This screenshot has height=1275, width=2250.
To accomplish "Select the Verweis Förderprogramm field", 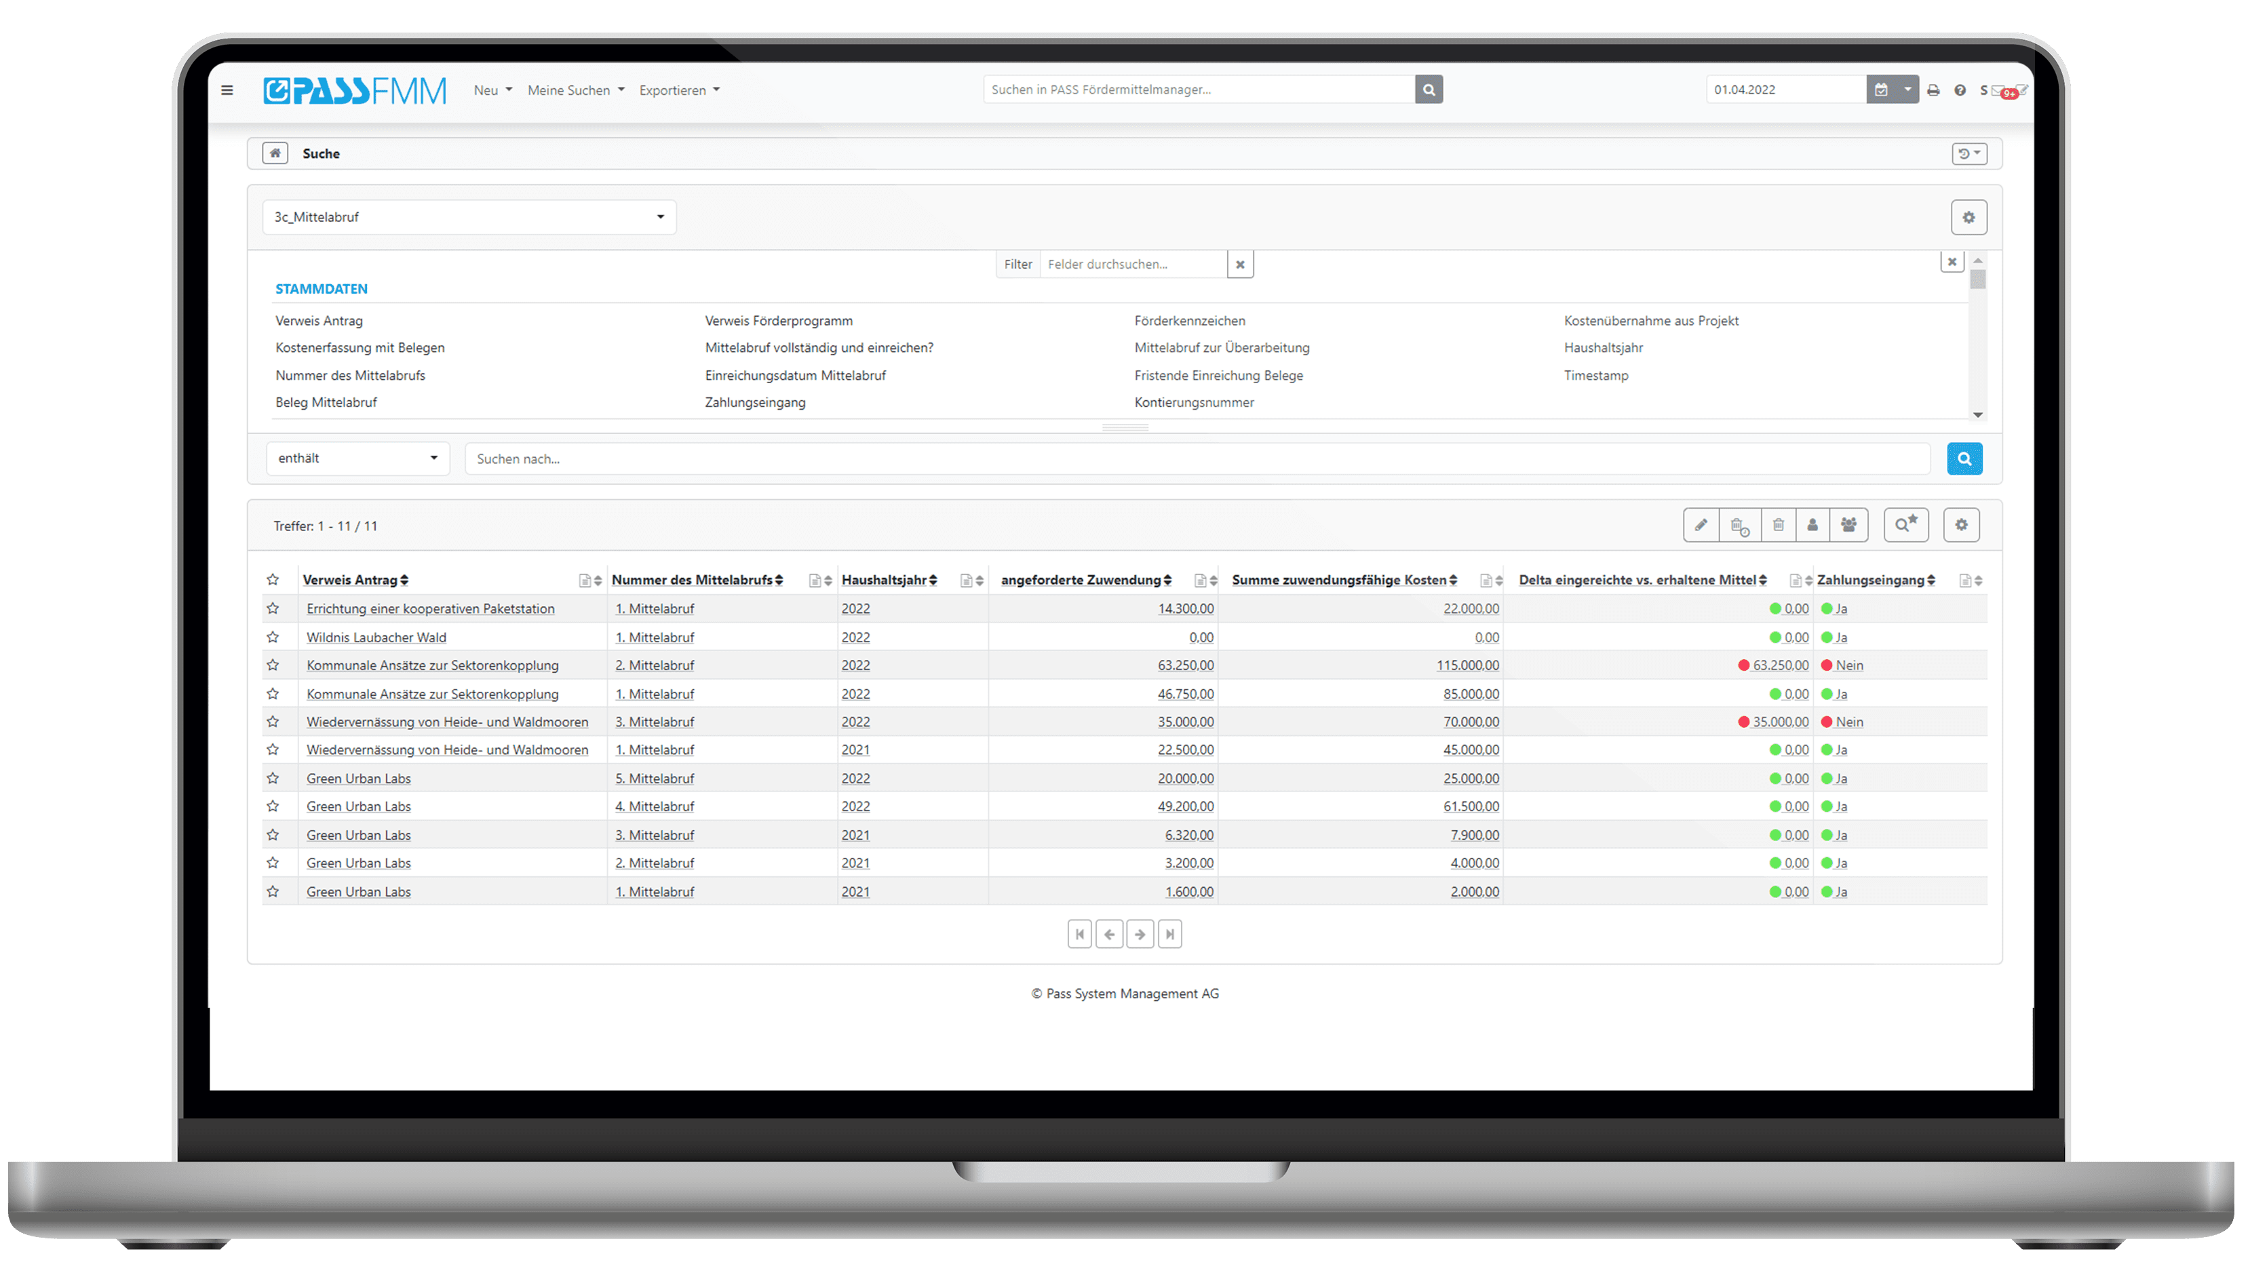I will (x=779, y=321).
